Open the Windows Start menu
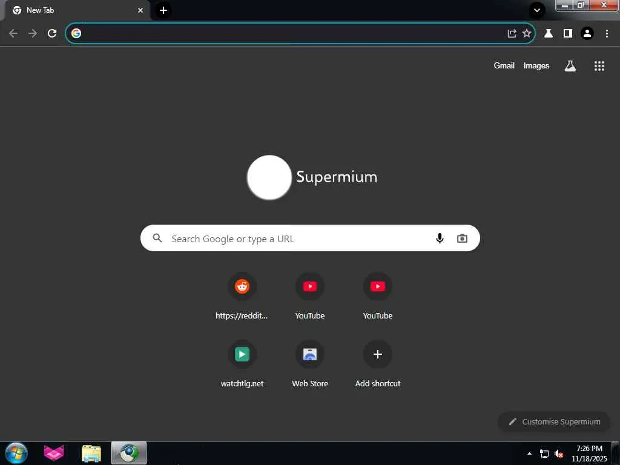Image resolution: width=620 pixels, height=465 pixels. pyautogui.click(x=16, y=453)
